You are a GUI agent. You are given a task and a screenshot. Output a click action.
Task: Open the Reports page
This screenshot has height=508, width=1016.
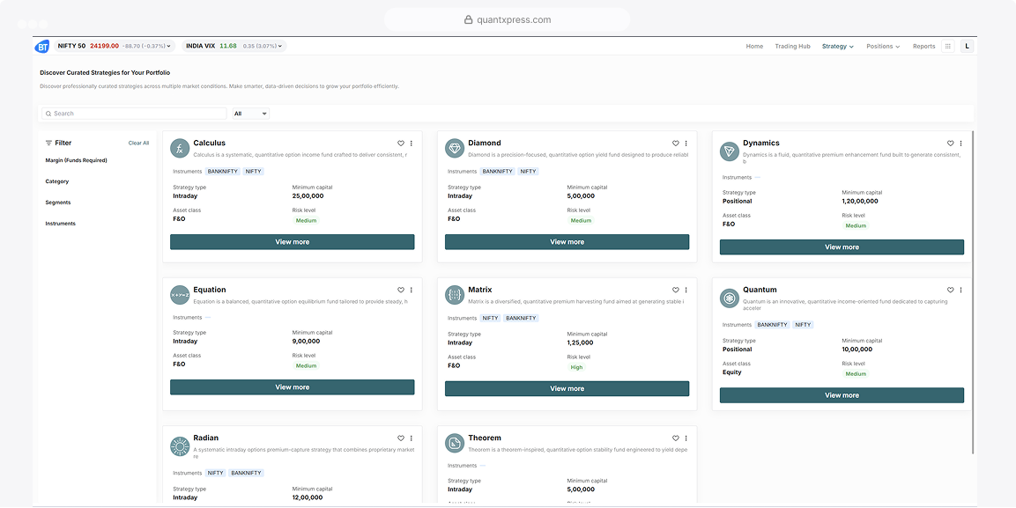coord(924,47)
